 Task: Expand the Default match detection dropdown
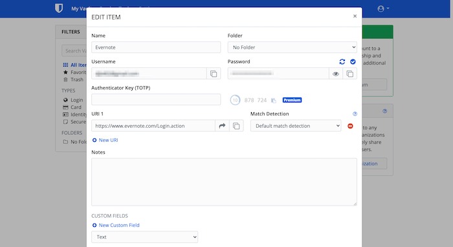tap(296, 126)
